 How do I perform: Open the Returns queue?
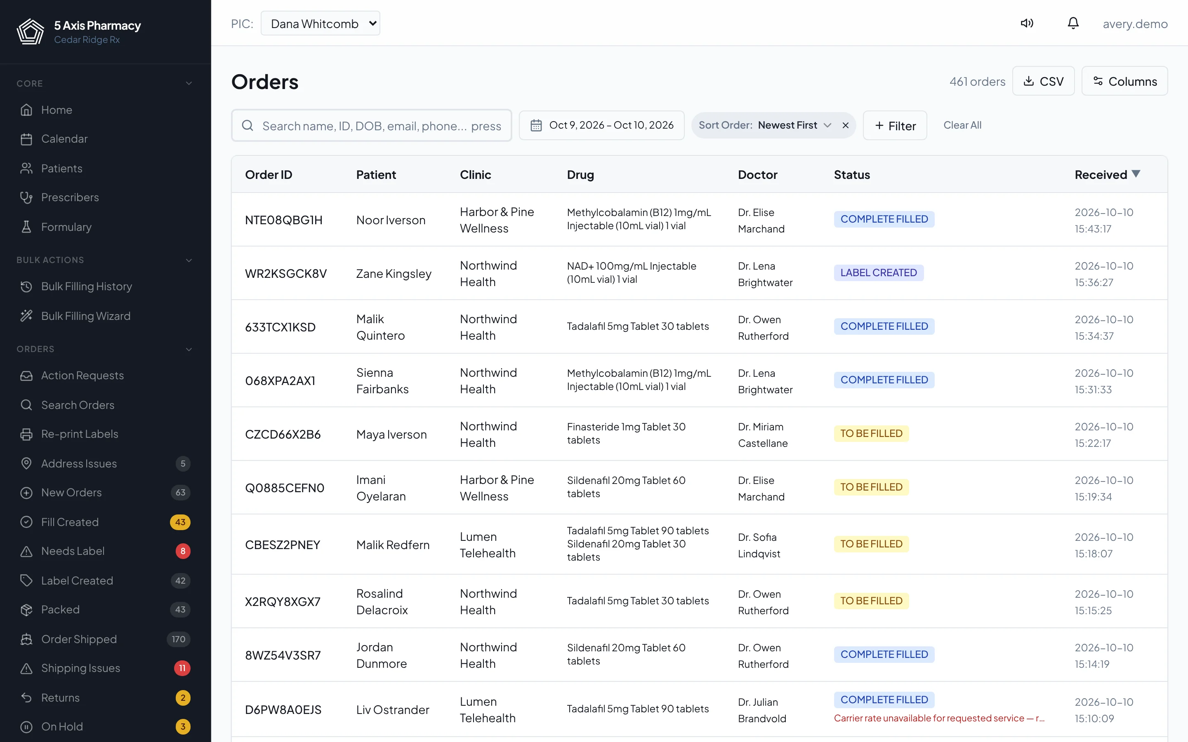[106, 698]
